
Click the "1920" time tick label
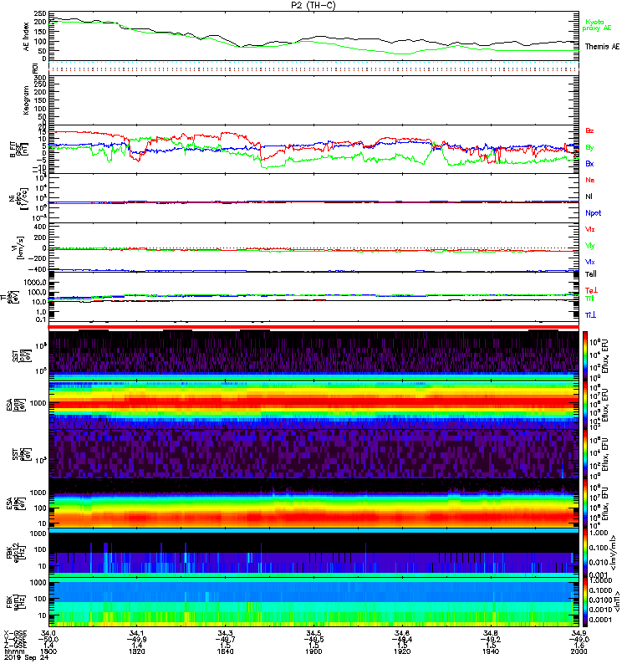402,651
